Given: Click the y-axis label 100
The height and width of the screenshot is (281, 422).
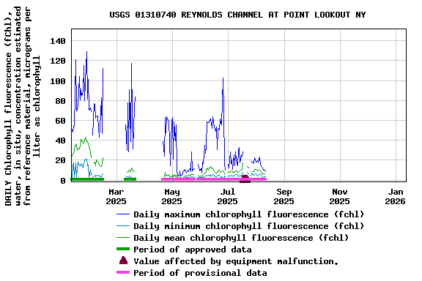Looking at the screenshot, I should tap(58, 81).
